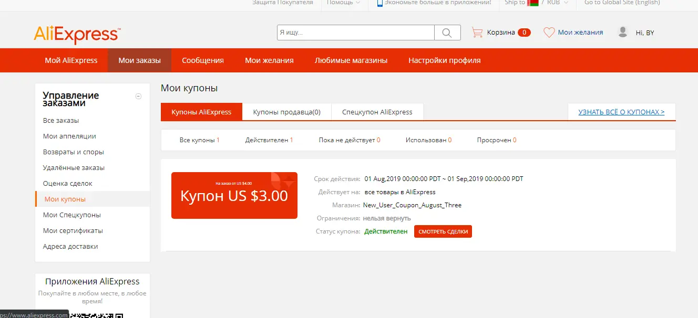Screen dimensions: 698x318
Task: Open Удалённые заказы in the sidebar
Action: (74, 167)
